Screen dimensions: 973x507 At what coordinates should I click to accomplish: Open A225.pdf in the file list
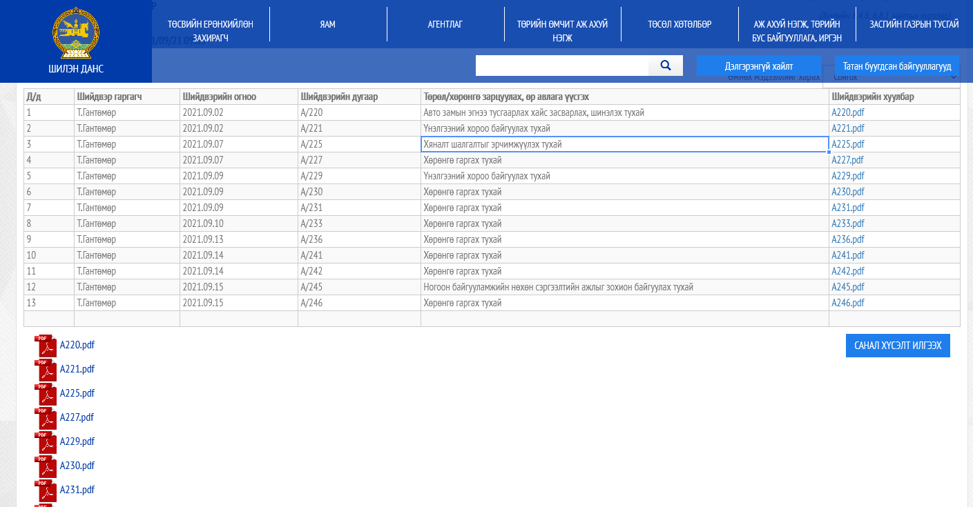pos(77,393)
